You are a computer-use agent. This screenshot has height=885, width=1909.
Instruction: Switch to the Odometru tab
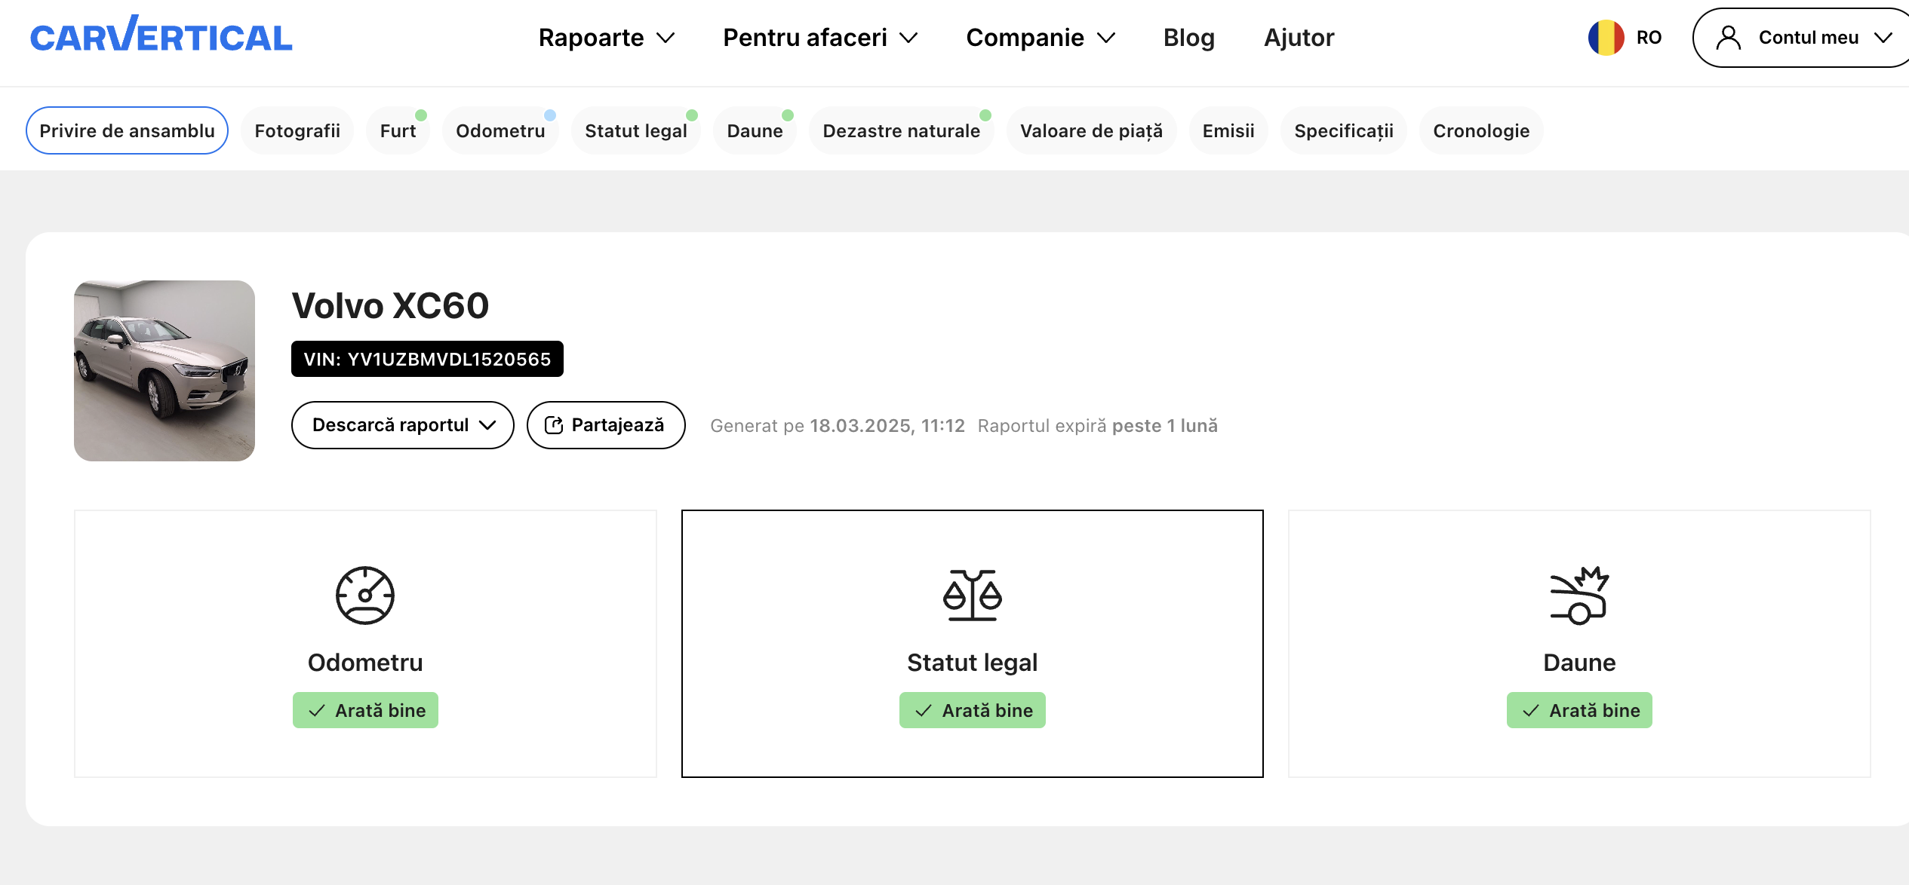point(500,130)
